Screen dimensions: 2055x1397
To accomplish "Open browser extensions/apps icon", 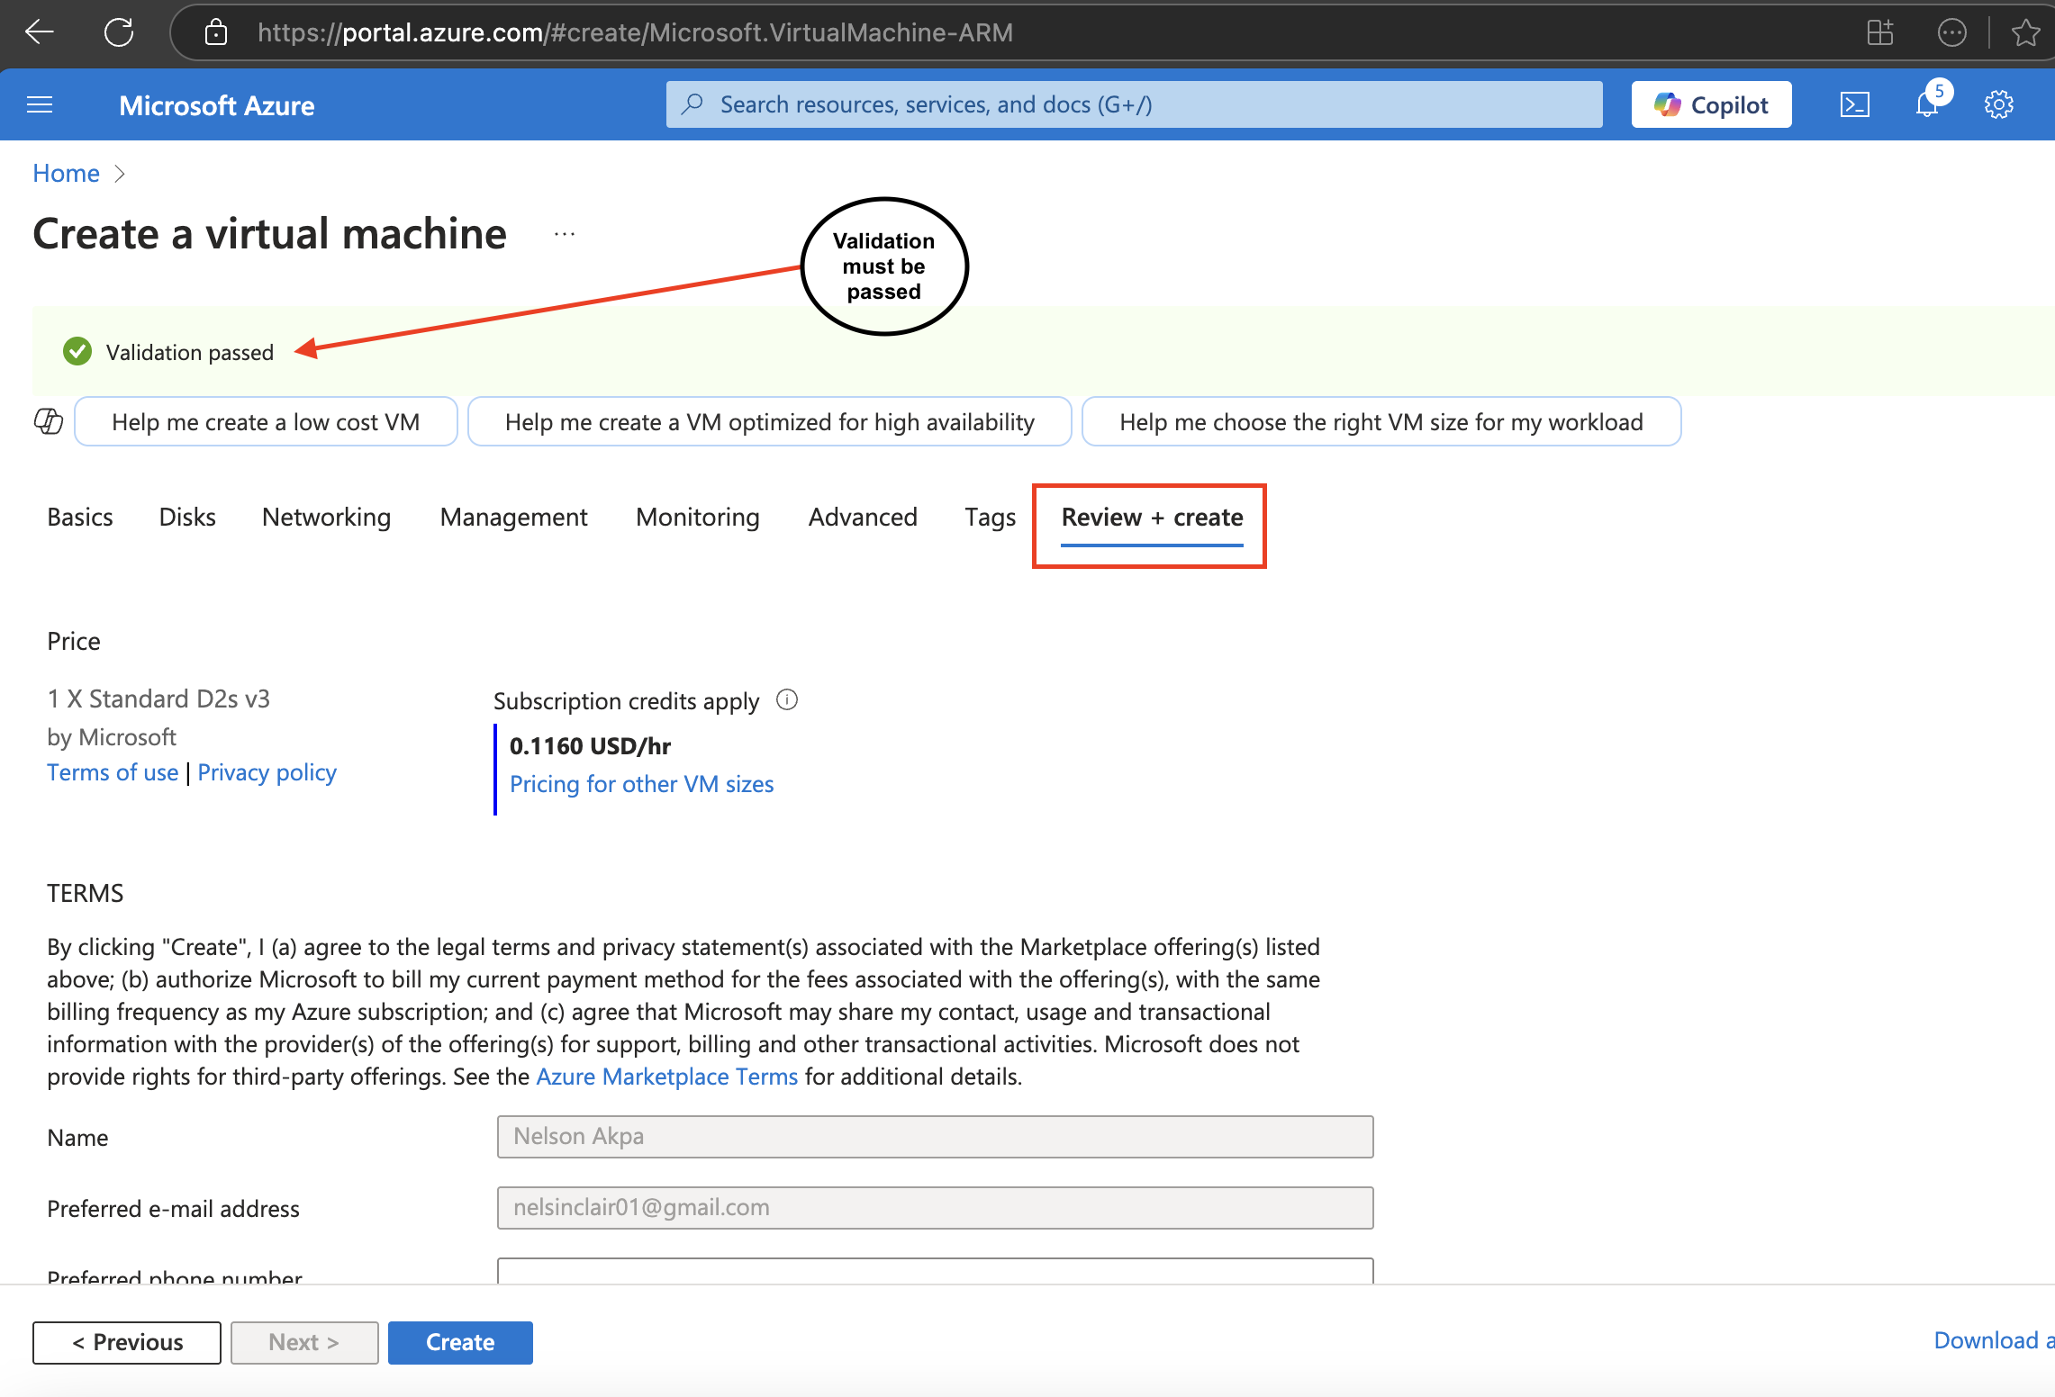I will pos(1880,32).
